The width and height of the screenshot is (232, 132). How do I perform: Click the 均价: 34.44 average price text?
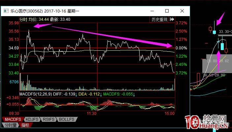tap(39, 19)
